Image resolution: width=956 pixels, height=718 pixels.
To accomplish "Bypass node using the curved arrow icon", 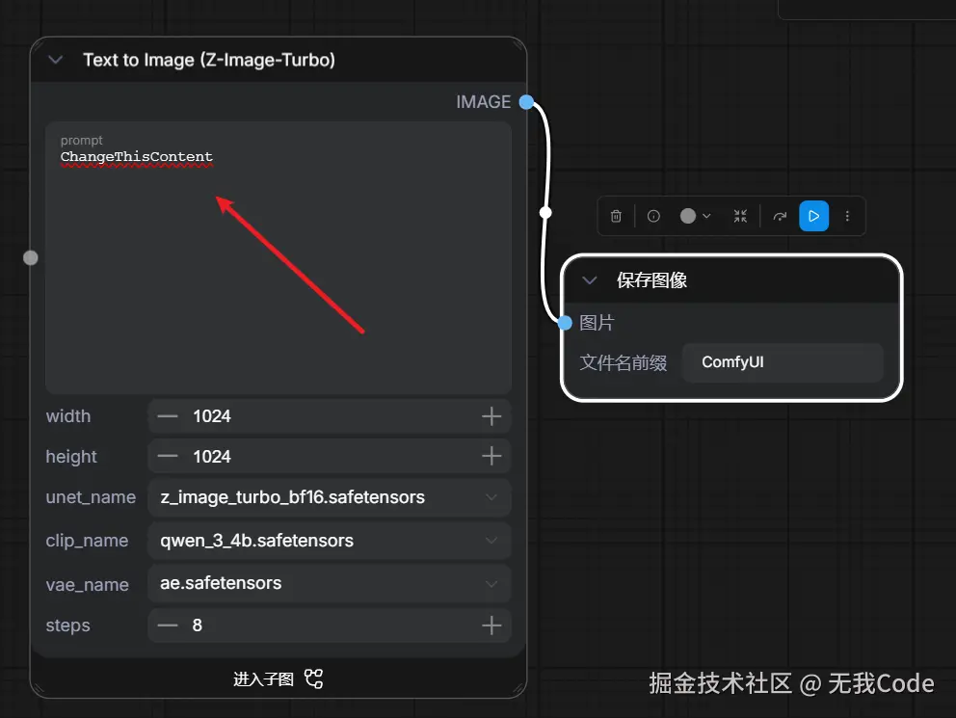I will coord(780,217).
